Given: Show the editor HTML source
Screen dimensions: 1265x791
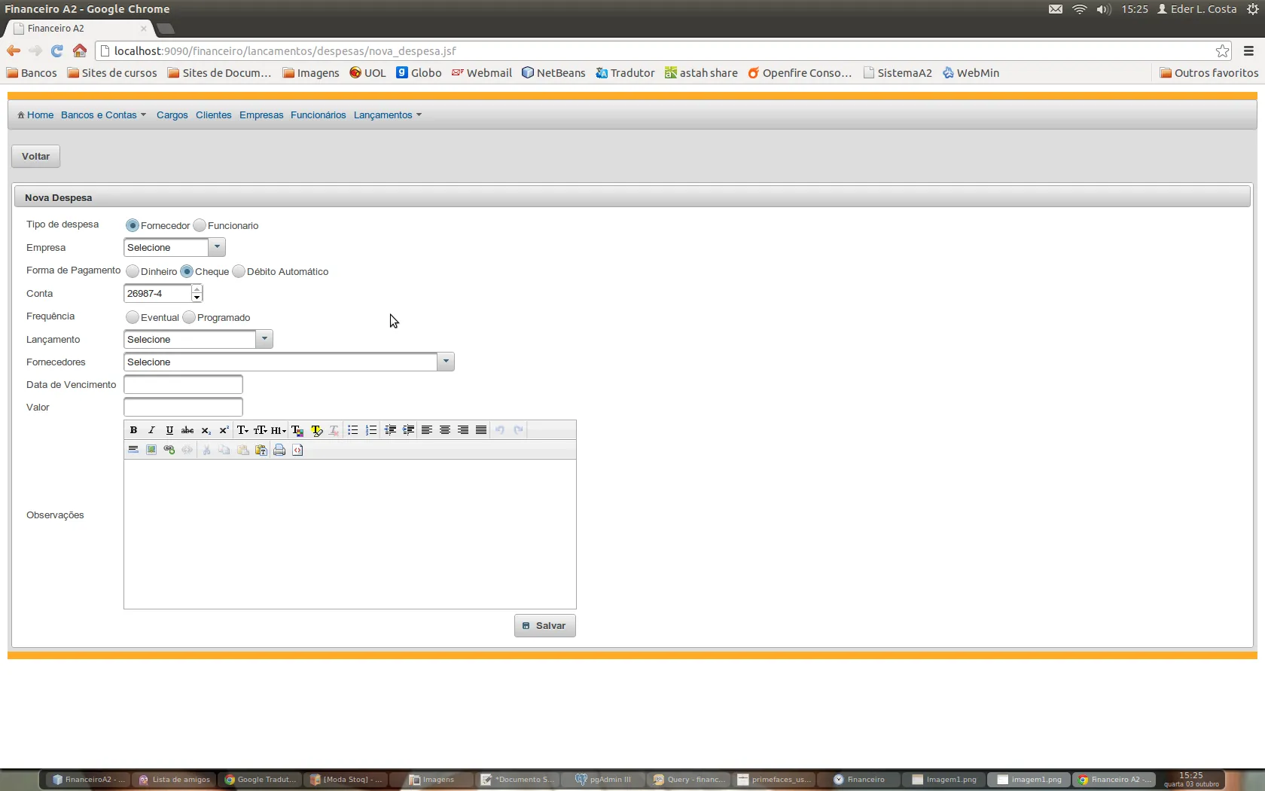Looking at the screenshot, I should pyautogui.click(x=297, y=450).
